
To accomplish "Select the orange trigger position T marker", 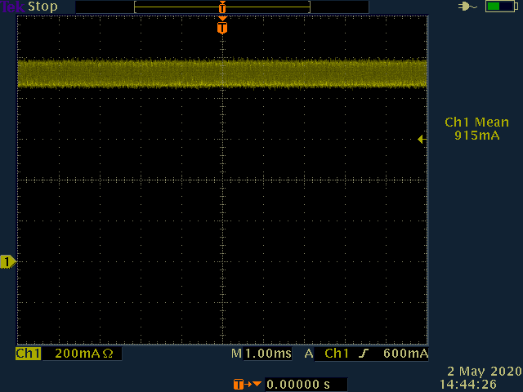I will 222,28.
